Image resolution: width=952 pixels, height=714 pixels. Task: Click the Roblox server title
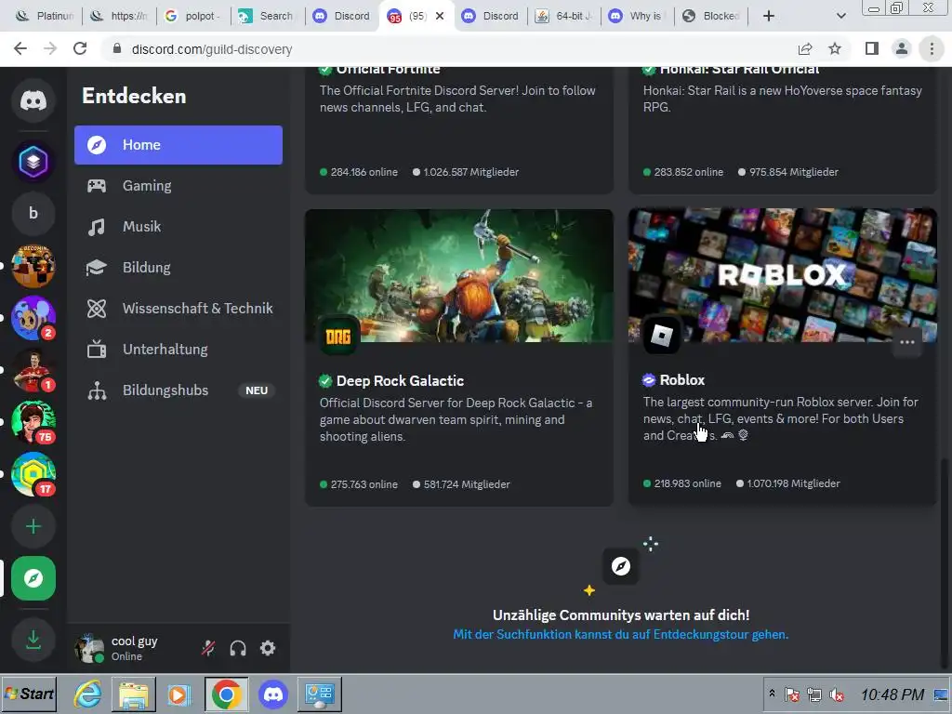click(x=681, y=380)
